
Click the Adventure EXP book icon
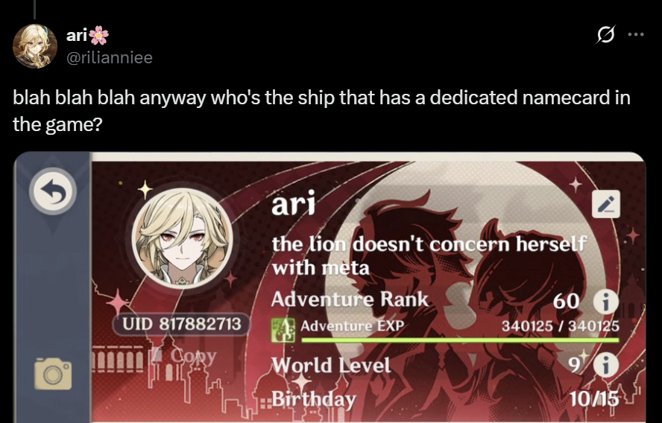point(283,330)
